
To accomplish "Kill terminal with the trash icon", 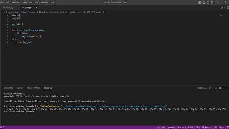I will pos(220,88).
